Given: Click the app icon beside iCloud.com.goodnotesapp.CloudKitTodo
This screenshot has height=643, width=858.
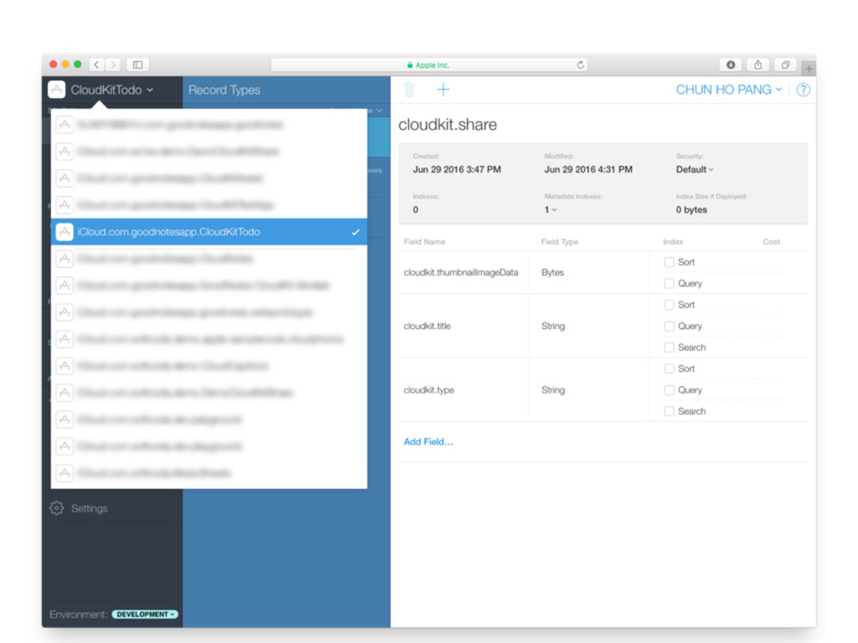Looking at the screenshot, I should point(65,232).
